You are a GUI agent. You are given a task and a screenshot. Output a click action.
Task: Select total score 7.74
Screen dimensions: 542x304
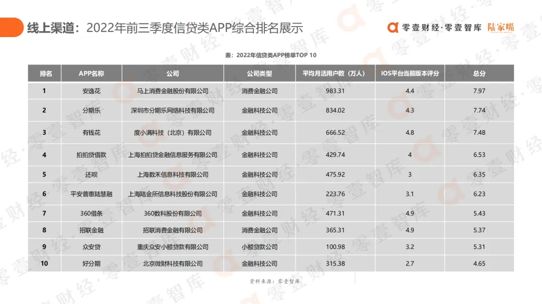479,110
